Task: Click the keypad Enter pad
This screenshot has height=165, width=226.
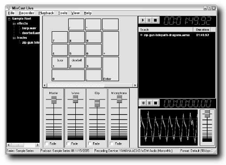Action: pyautogui.click(x=111, y=69)
